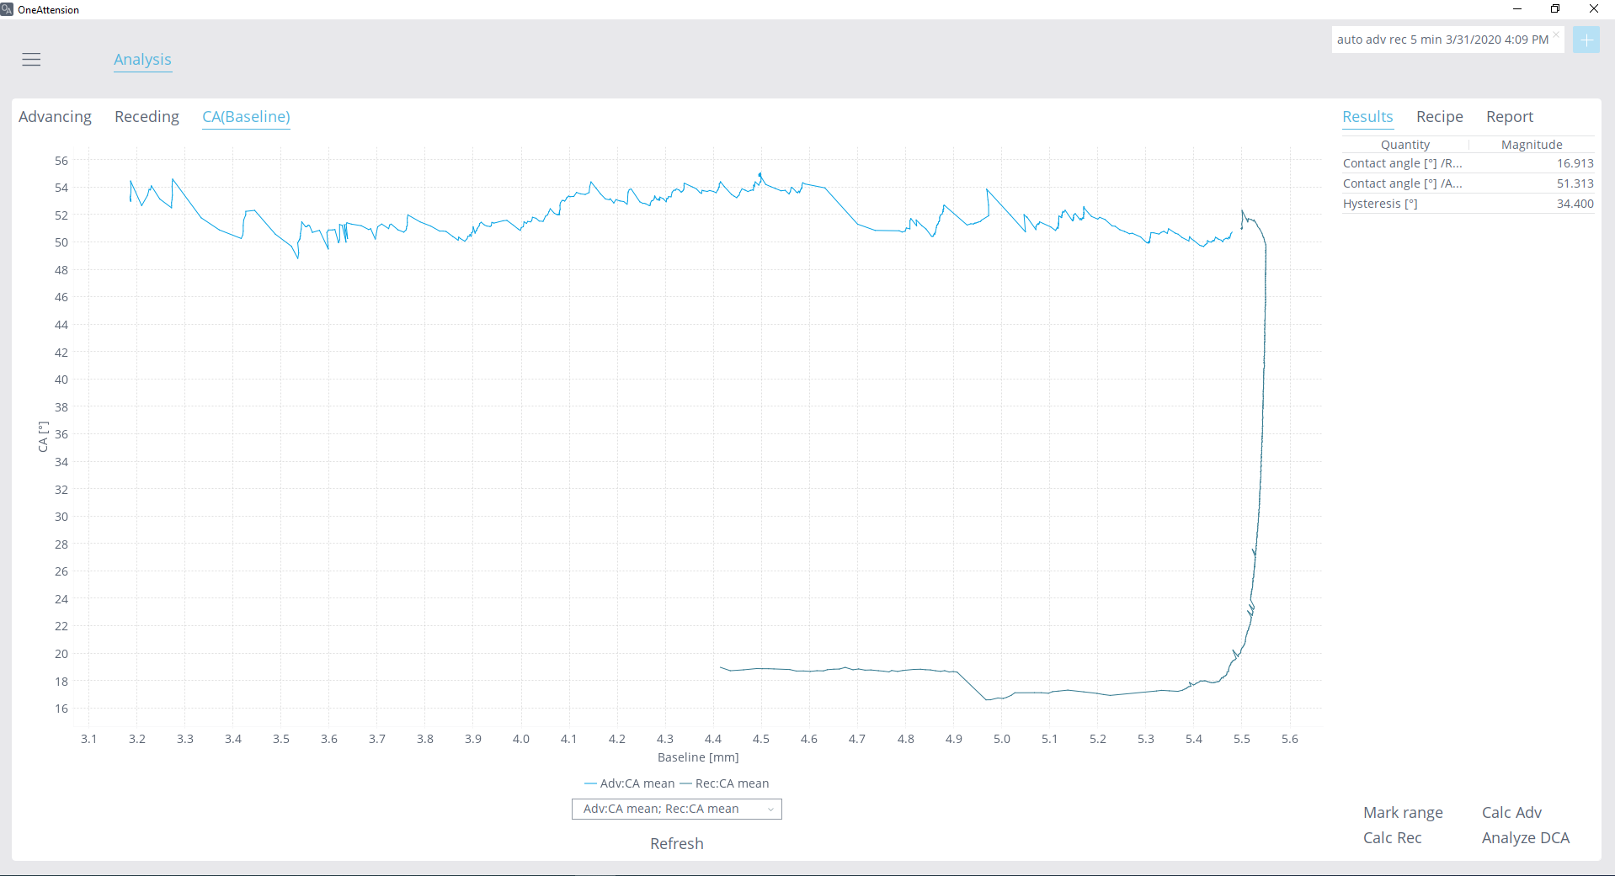Restore down the OneAttension window
This screenshot has width=1615, height=876.
1554,9
